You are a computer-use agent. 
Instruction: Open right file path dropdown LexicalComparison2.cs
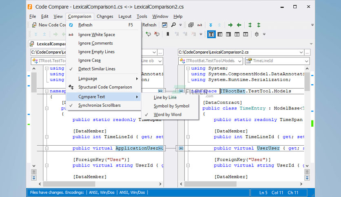301,52
